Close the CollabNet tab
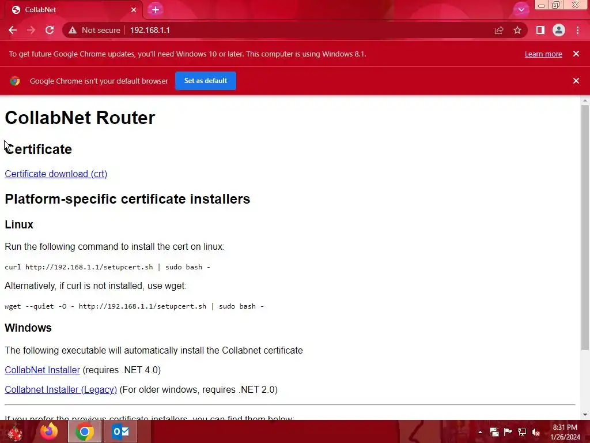Viewport: 590px width, 443px height. coord(134,10)
